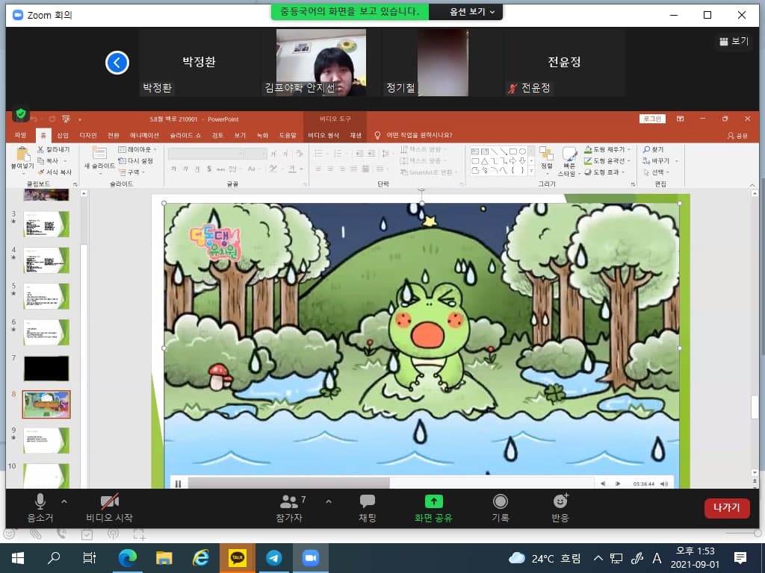This screenshot has width=765, height=573.
Task: Open the 반응 reactions icon
Action: pyautogui.click(x=560, y=501)
